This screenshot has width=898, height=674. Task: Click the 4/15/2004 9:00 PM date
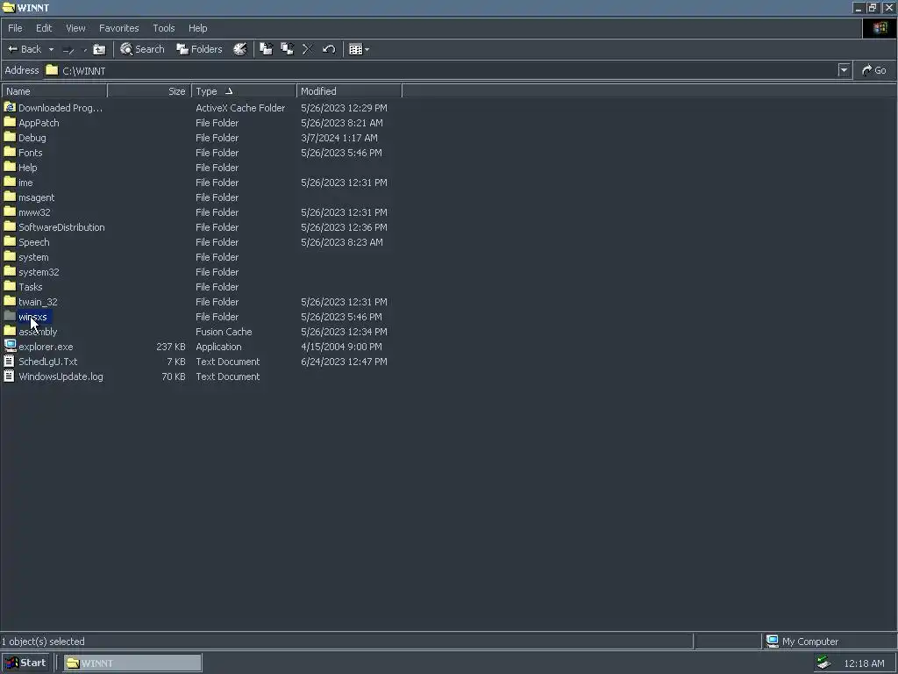[341, 347]
